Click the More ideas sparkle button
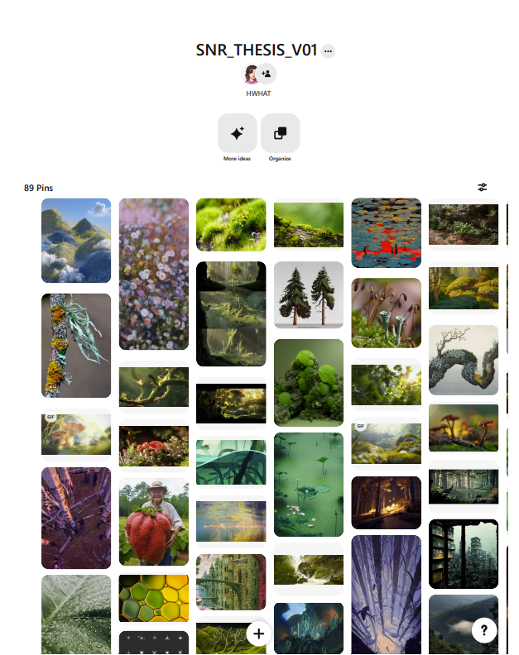 pos(237,133)
